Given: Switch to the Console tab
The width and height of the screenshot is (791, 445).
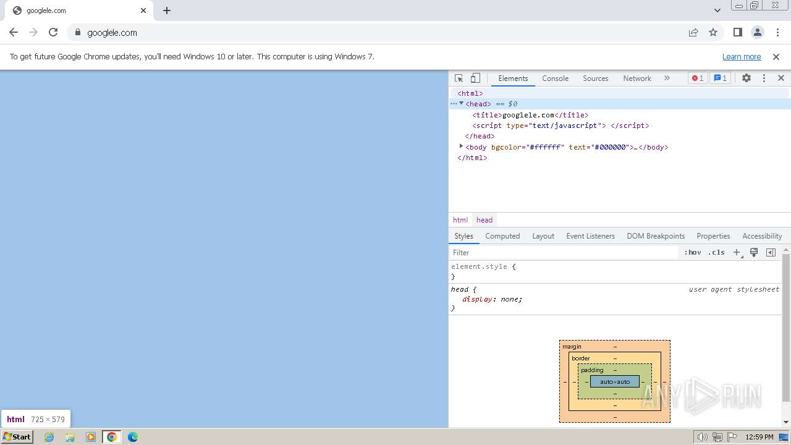Looking at the screenshot, I should click(555, 78).
